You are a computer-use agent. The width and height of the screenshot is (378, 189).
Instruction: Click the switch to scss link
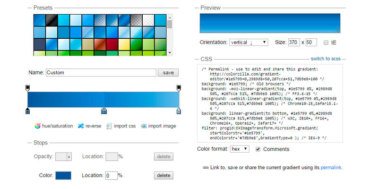click(x=326, y=59)
